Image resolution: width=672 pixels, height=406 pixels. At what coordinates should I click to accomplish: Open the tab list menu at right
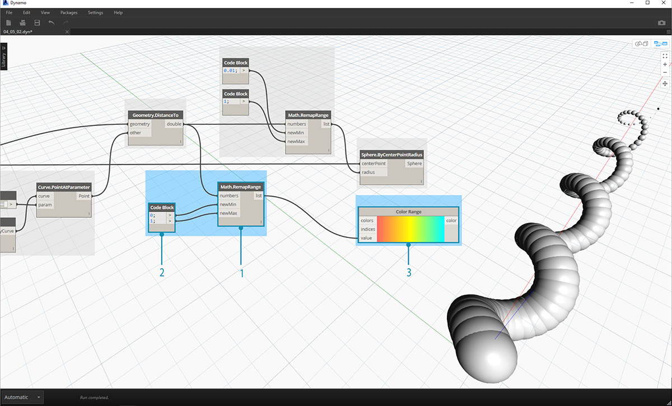click(668, 32)
